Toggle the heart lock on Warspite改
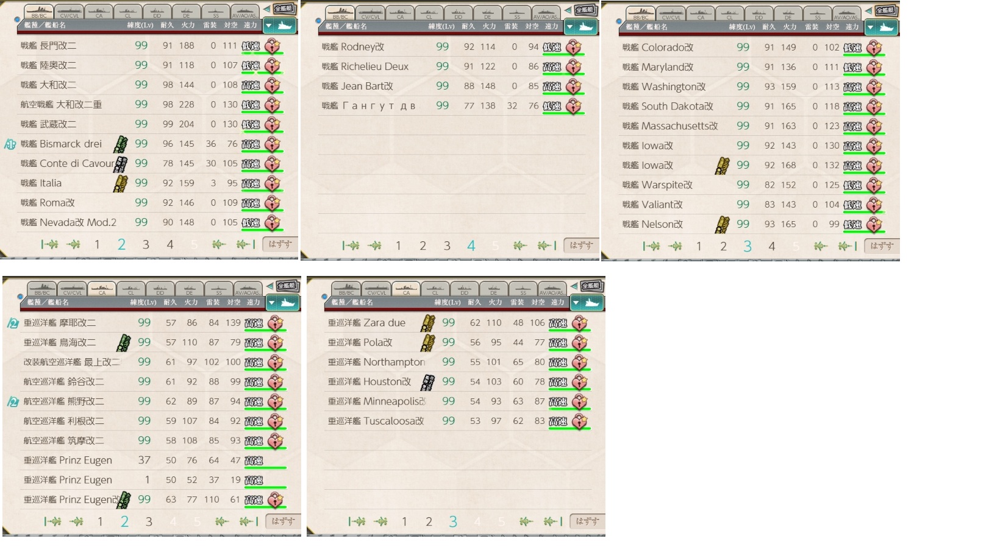1003x547 pixels. 874,185
